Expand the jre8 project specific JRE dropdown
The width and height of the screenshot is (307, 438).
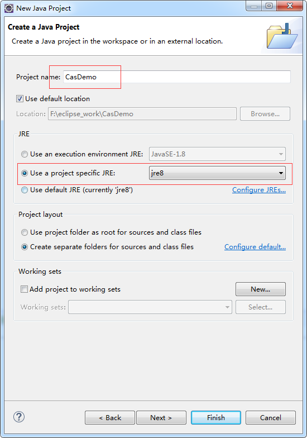(217, 173)
